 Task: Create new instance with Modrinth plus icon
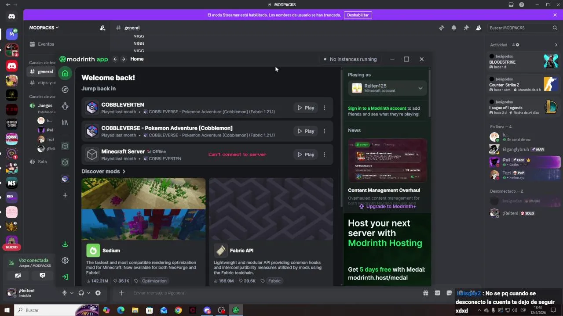tap(65, 195)
